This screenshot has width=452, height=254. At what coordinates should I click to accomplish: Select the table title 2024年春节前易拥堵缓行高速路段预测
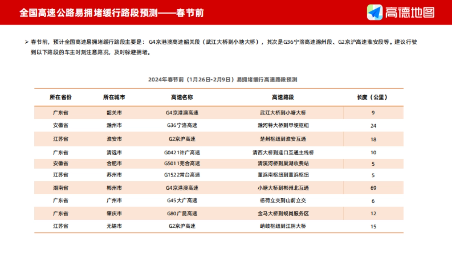(226, 79)
